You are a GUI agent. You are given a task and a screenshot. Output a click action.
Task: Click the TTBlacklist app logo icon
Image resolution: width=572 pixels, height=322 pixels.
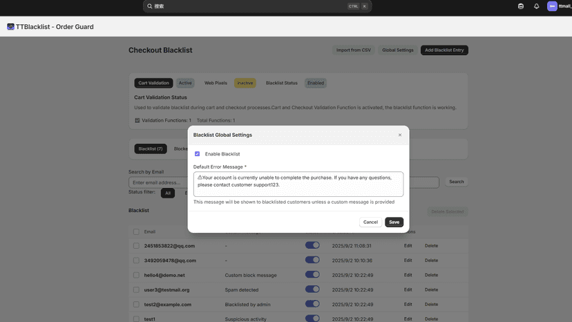tap(10, 27)
